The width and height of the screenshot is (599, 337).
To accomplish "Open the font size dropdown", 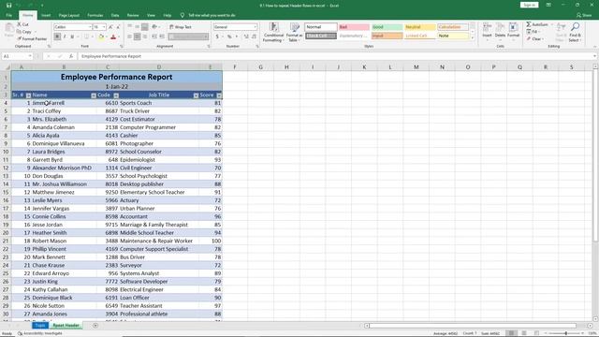I will pyautogui.click(x=104, y=27).
